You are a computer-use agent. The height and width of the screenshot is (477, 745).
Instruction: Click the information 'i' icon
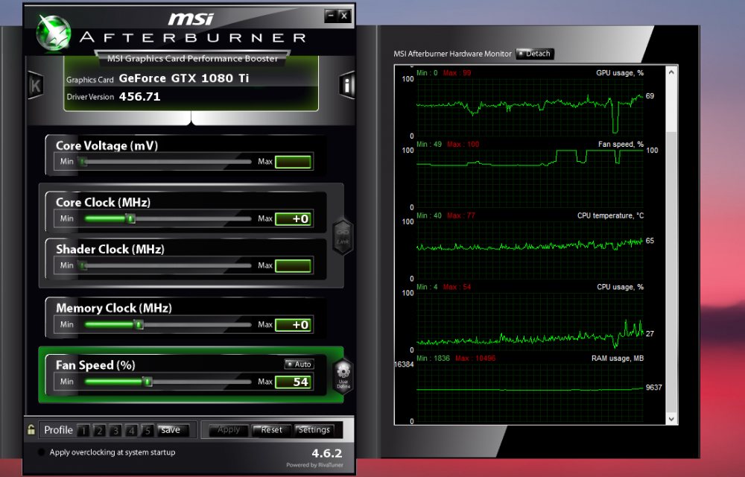coord(346,85)
